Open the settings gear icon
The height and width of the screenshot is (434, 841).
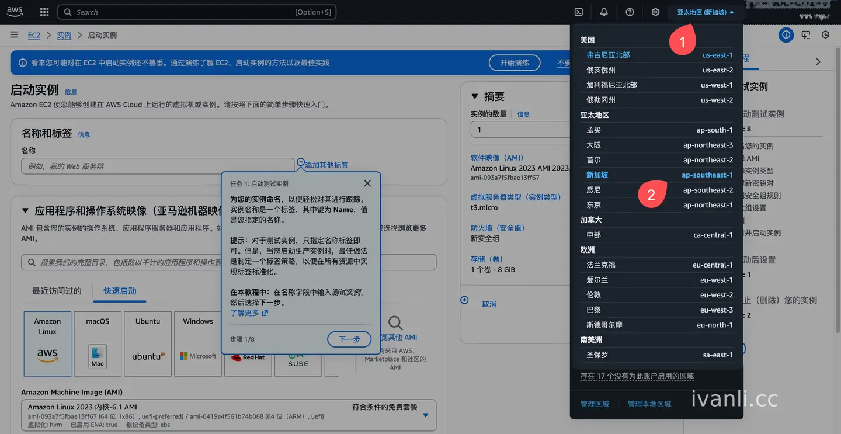(x=655, y=12)
